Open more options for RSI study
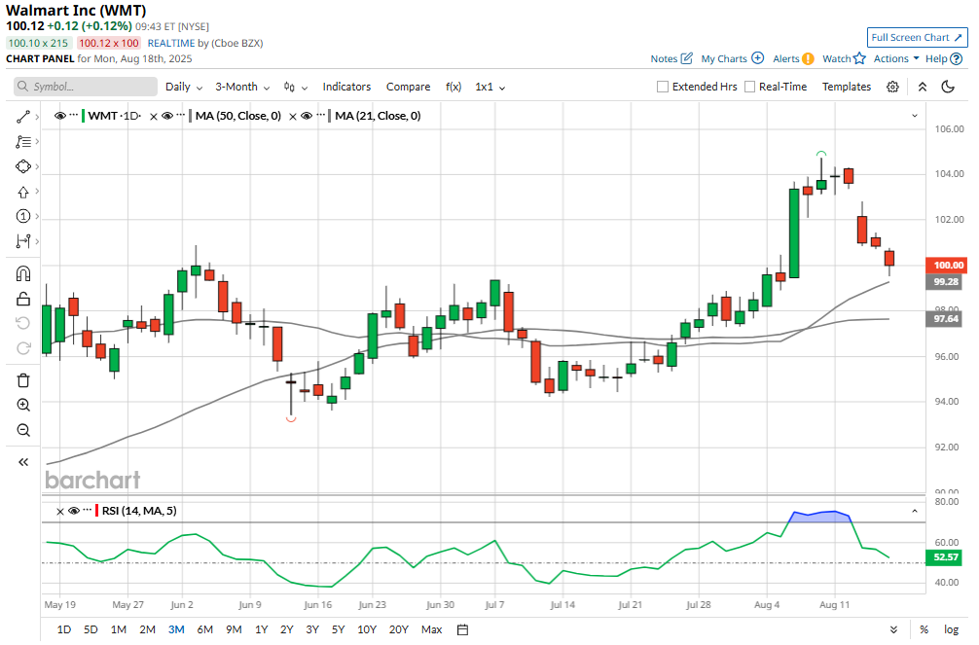979x645 pixels. click(x=88, y=510)
